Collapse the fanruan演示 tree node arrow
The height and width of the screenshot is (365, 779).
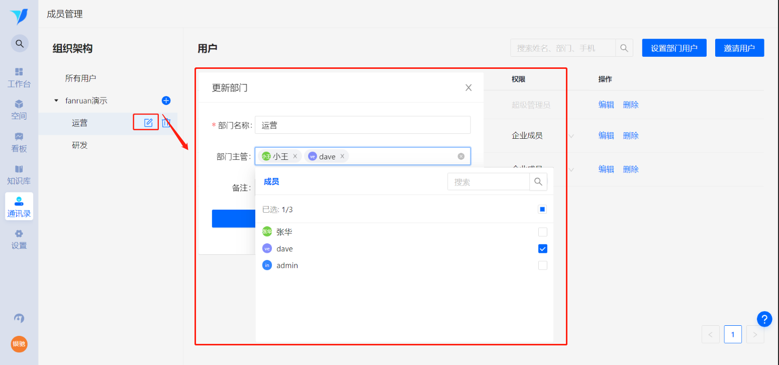coord(56,101)
